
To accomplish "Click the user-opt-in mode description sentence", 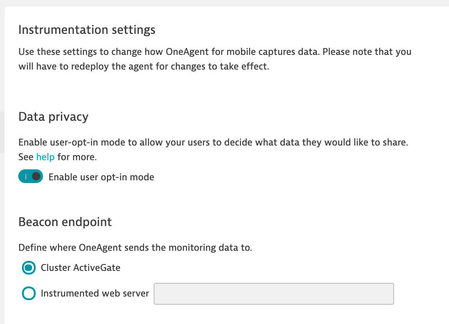I will click(x=213, y=142).
